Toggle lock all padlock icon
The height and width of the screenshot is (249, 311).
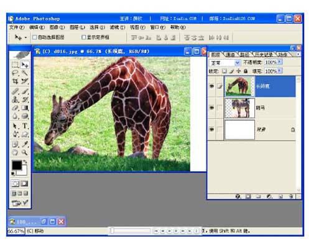coord(246,71)
